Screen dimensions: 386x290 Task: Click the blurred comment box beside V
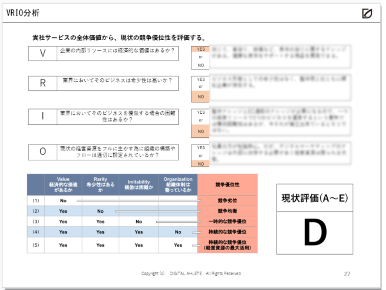pyautogui.click(x=280, y=57)
